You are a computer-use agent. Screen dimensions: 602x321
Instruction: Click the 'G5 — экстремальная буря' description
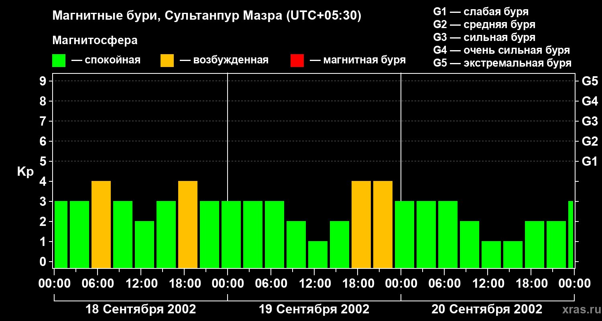[502, 63]
